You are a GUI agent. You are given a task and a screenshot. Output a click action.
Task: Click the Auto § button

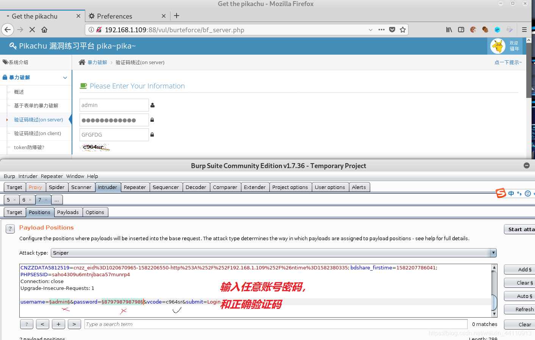(x=520, y=296)
